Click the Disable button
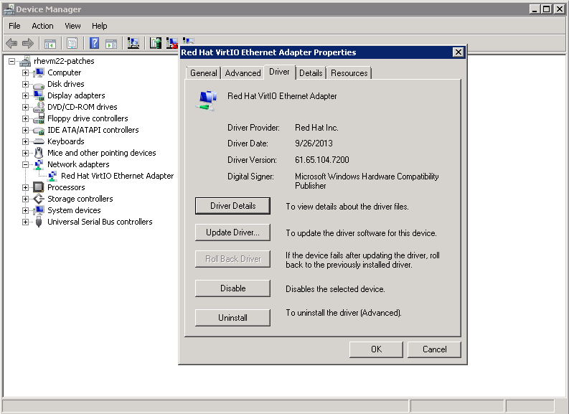The height and width of the screenshot is (414, 569). pos(232,288)
